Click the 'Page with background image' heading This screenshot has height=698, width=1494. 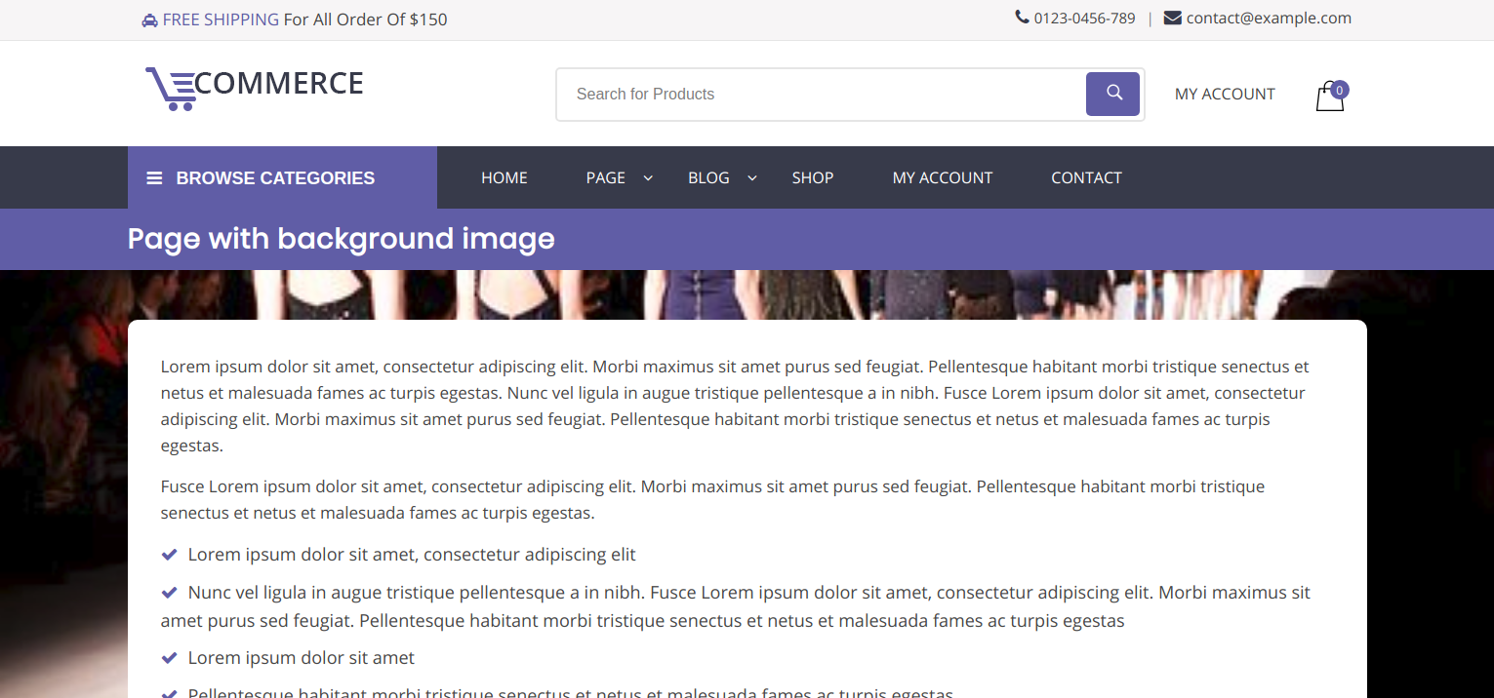[342, 238]
